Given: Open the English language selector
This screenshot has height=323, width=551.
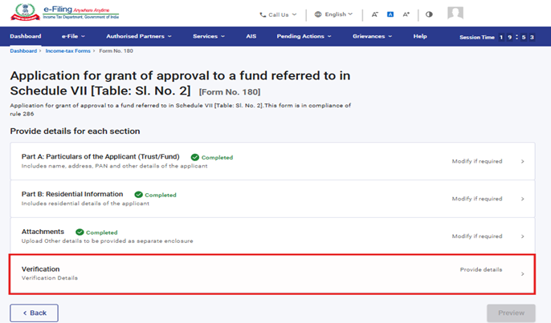Looking at the screenshot, I should [x=333, y=14].
